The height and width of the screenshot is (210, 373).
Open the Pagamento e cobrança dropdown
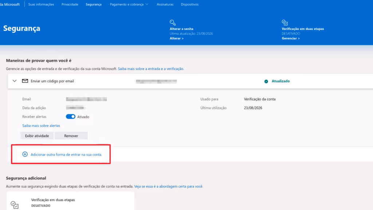point(129,4)
